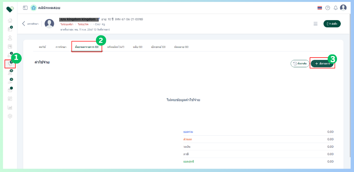Image resolution: width=354 pixels, height=172 pixels.
Task: Open help via the question mark icon
Action: pos(328,8)
